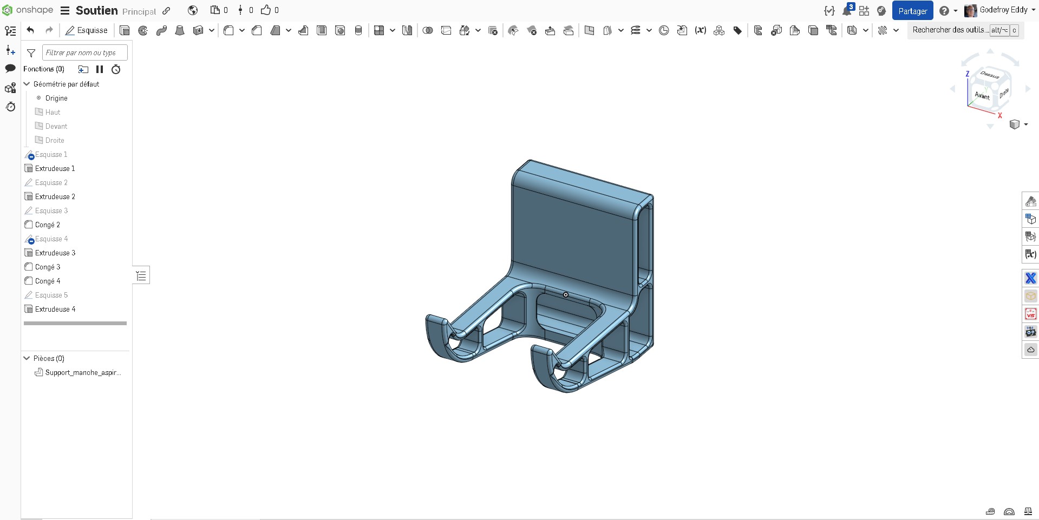The height and width of the screenshot is (520, 1039).
Task: Open the main hamburger menu
Action: tap(65, 10)
